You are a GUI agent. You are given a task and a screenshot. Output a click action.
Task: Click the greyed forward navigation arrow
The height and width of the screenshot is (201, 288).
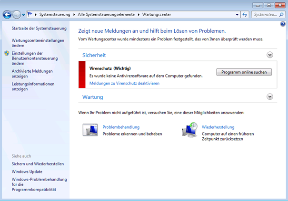pyautogui.click(x=17, y=14)
